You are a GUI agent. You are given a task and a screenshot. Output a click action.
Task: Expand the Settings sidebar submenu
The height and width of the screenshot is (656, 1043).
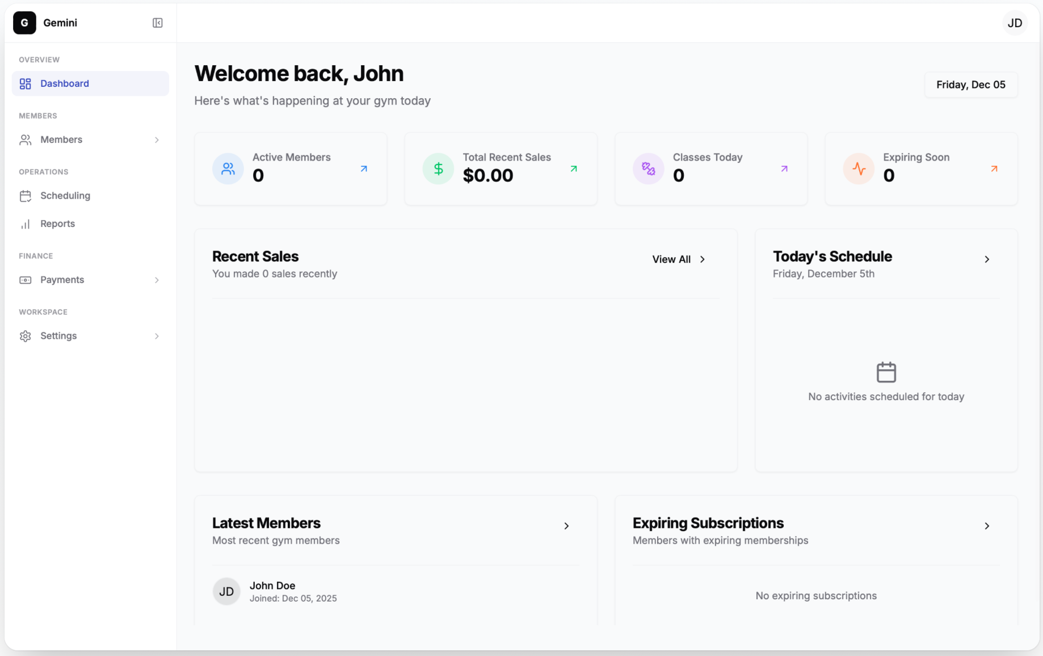[157, 336]
